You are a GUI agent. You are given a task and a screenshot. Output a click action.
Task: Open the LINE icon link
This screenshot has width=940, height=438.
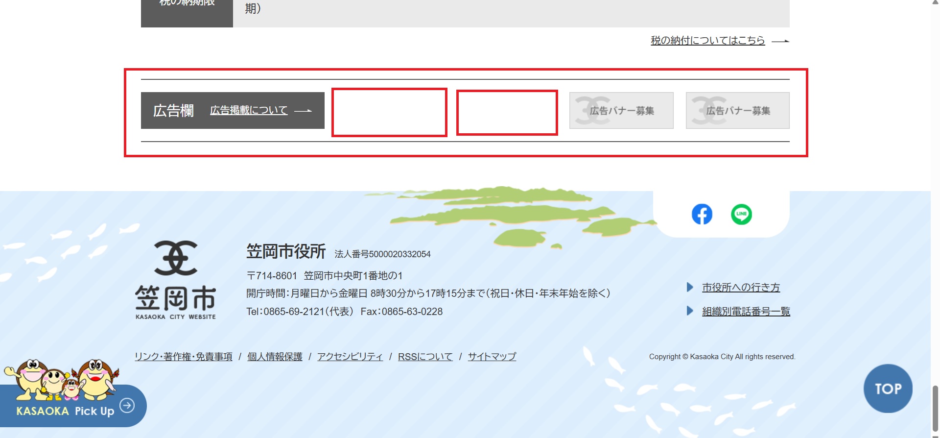pos(741,214)
